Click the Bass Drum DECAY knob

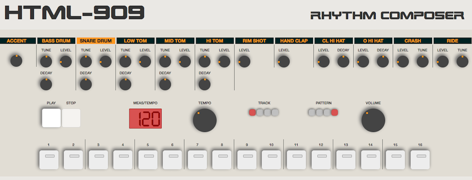point(46,84)
